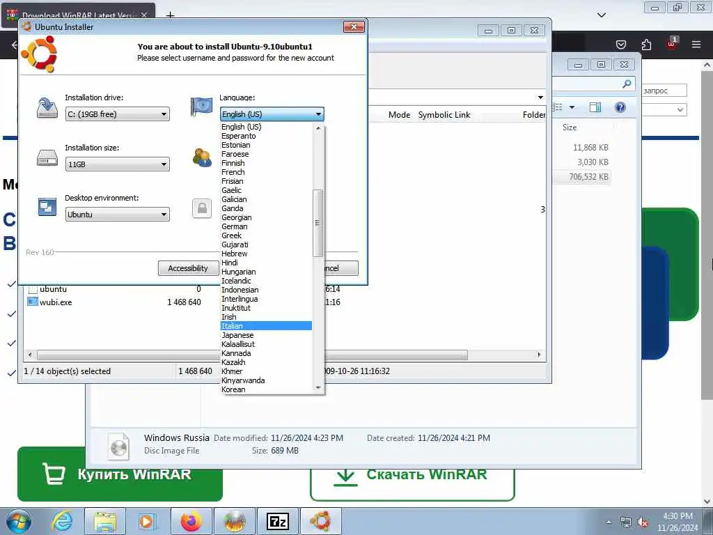The height and width of the screenshot is (535, 713).
Task: Select Finnish in the language list
Action: 233,163
